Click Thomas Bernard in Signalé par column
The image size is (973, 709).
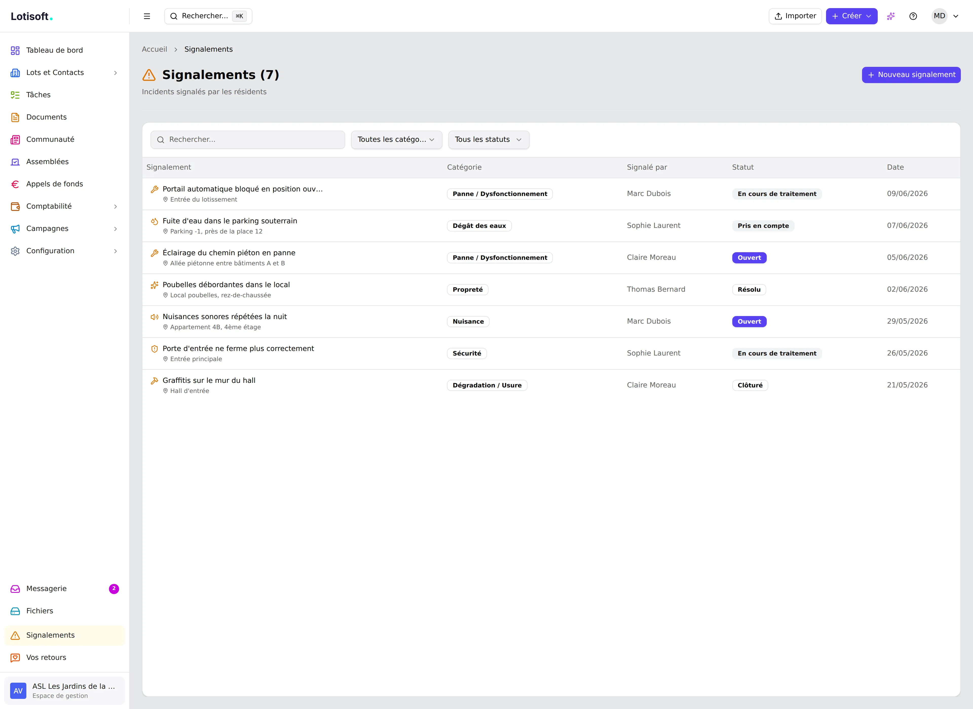click(656, 290)
